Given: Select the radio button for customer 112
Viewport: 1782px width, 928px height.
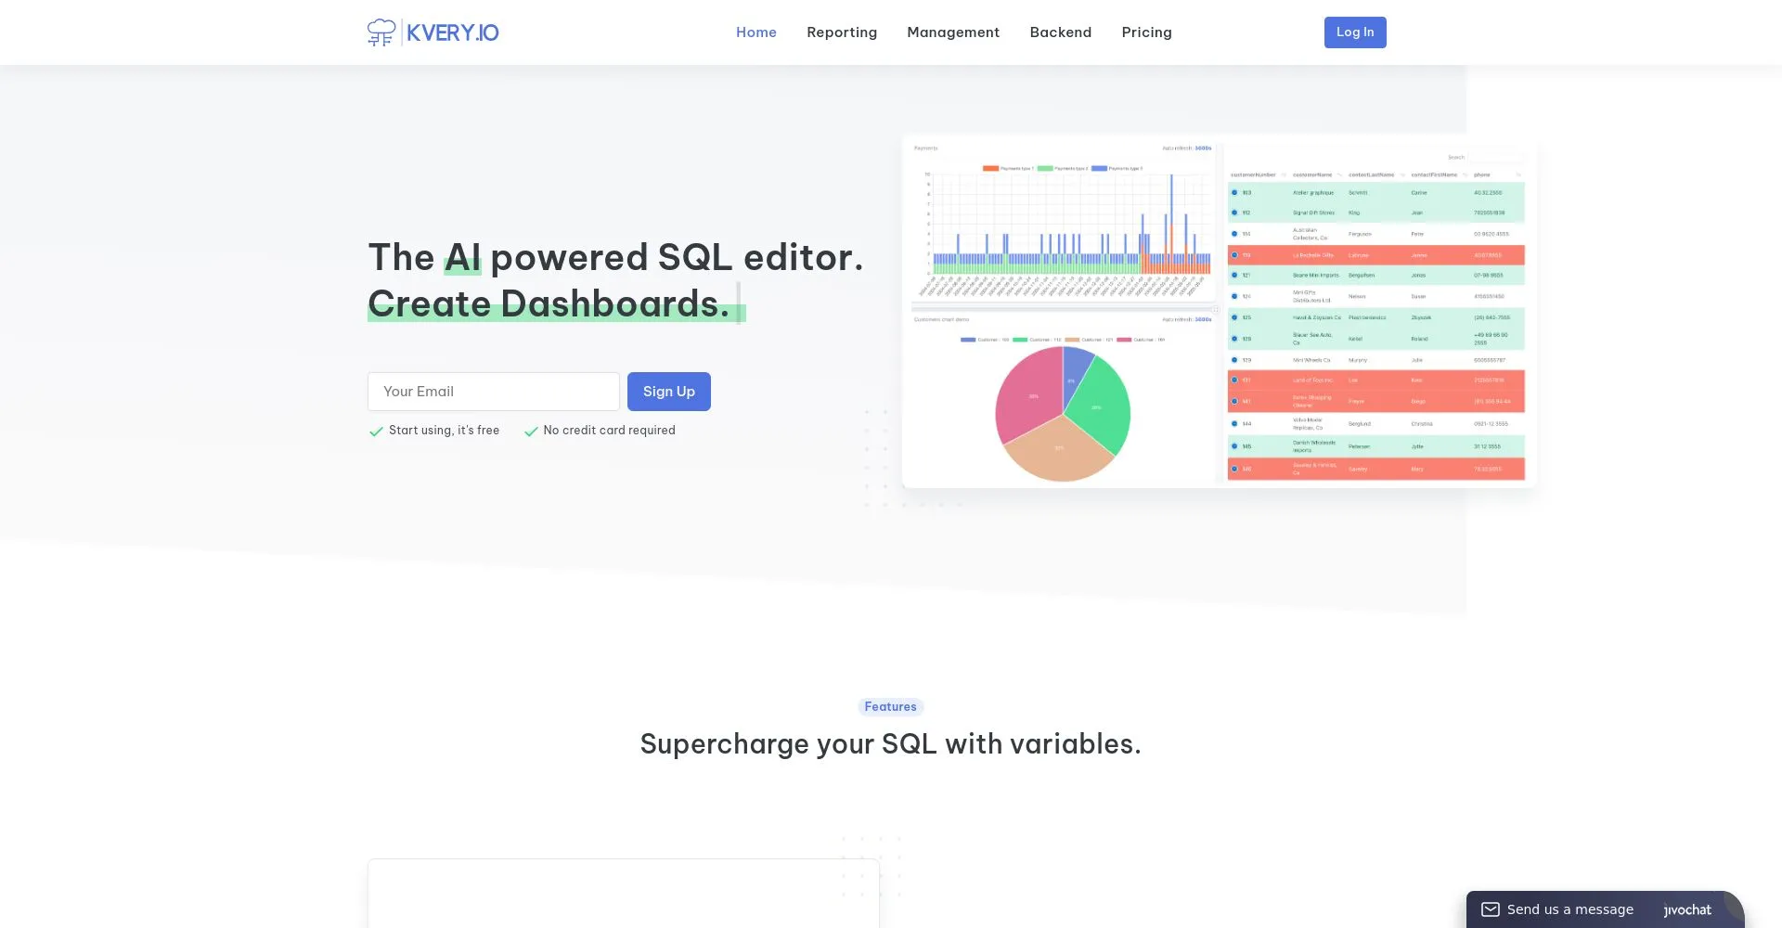Looking at the screenshot, I should tap(1233, 213).
